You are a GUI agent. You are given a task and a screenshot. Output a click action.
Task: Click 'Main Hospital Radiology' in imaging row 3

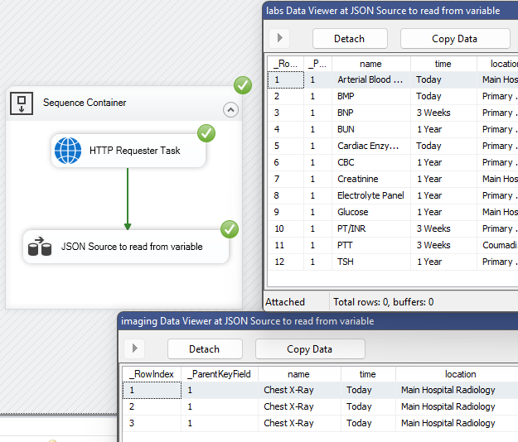(457, 423)
